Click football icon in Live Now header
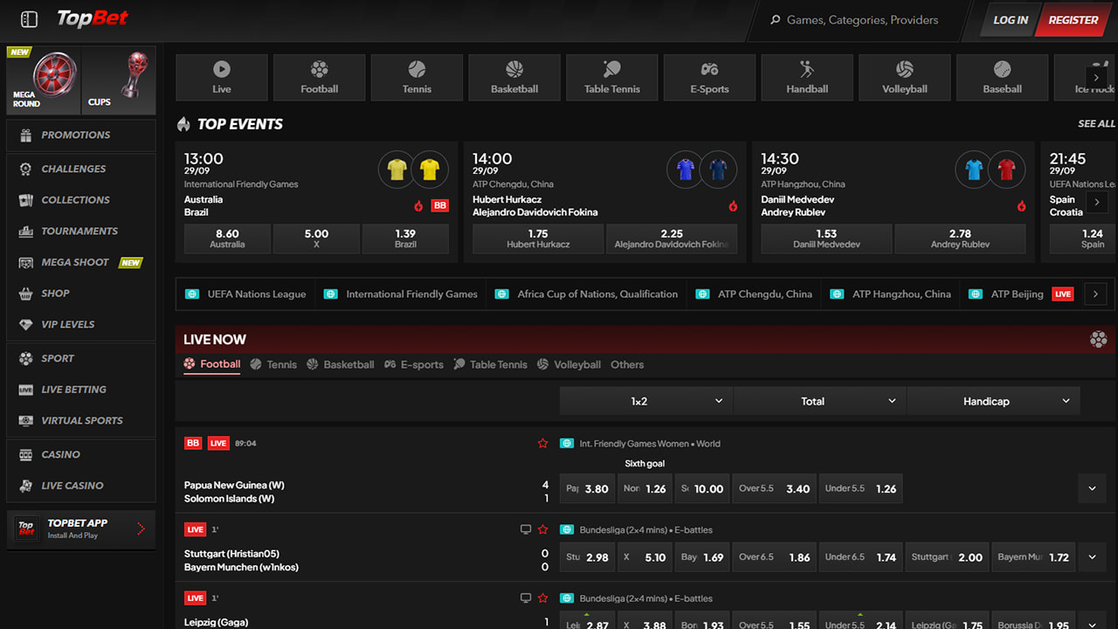This screenshot has height=629, width=1118. coord(1099,340)
